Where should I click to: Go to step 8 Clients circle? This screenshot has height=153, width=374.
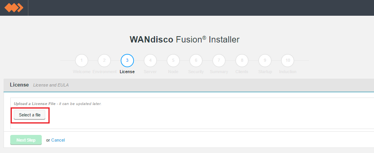point(242,61)
